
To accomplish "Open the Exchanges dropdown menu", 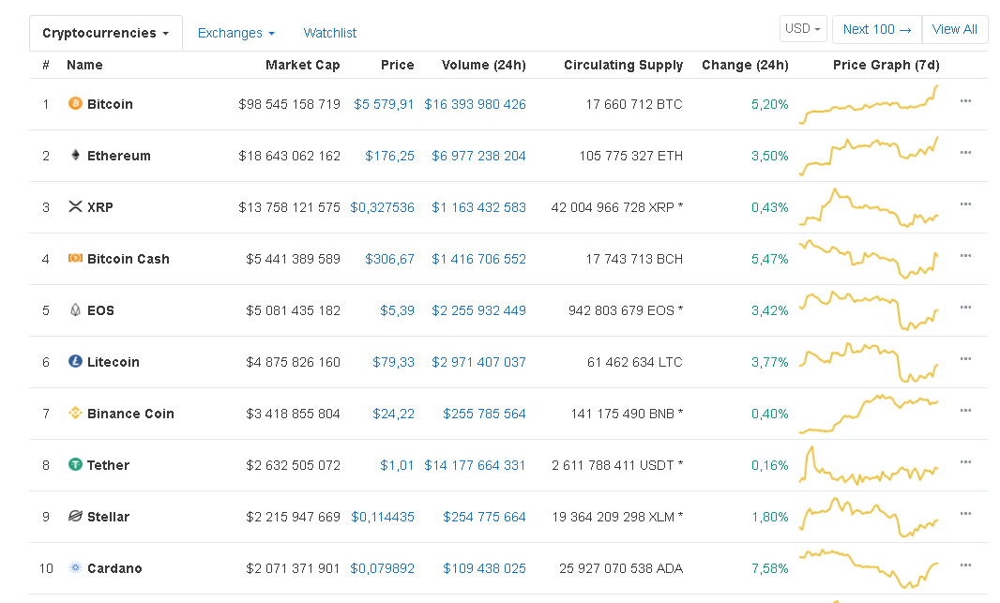I will click(x=236, y=33).
